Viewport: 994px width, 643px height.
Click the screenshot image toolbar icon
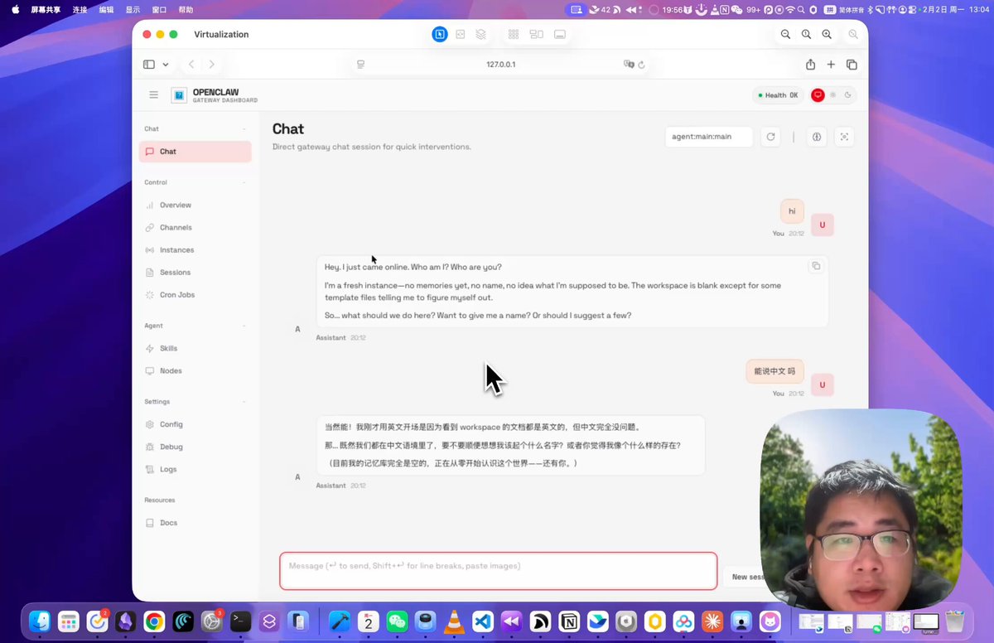(x=461, y=34)
